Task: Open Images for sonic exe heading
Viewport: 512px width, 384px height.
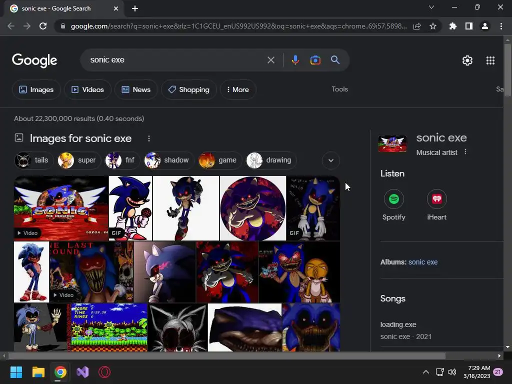Action: point(80,138)
